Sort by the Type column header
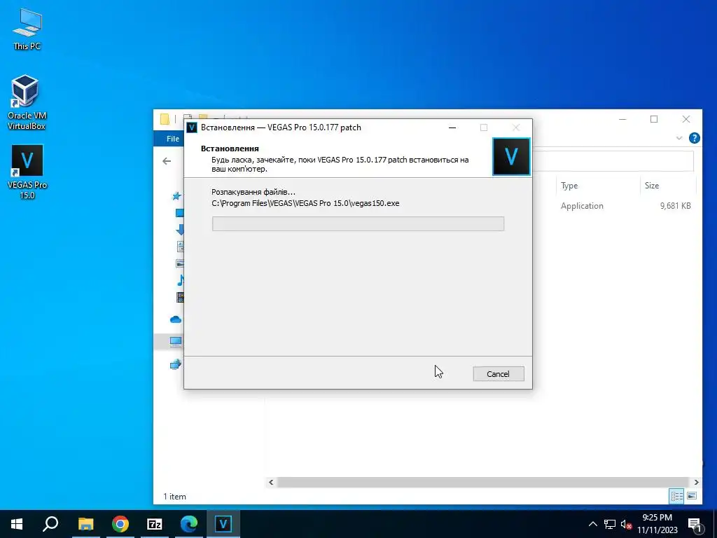The width and height of the screenshot is (717, 538). (x=598, y=186)
